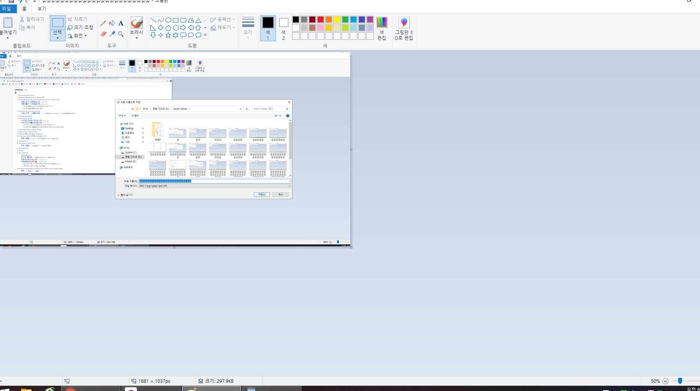
Task: Activate the 선택 rectangular selection tool
Action: (57, 22)
